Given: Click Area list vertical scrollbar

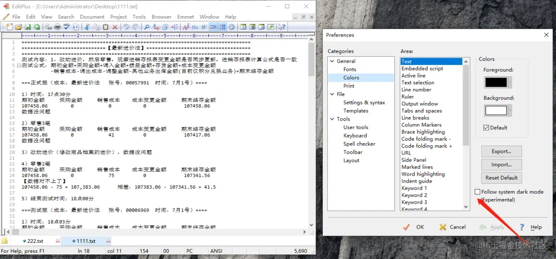Looking at the screenshot, I should tap(466, 134).
